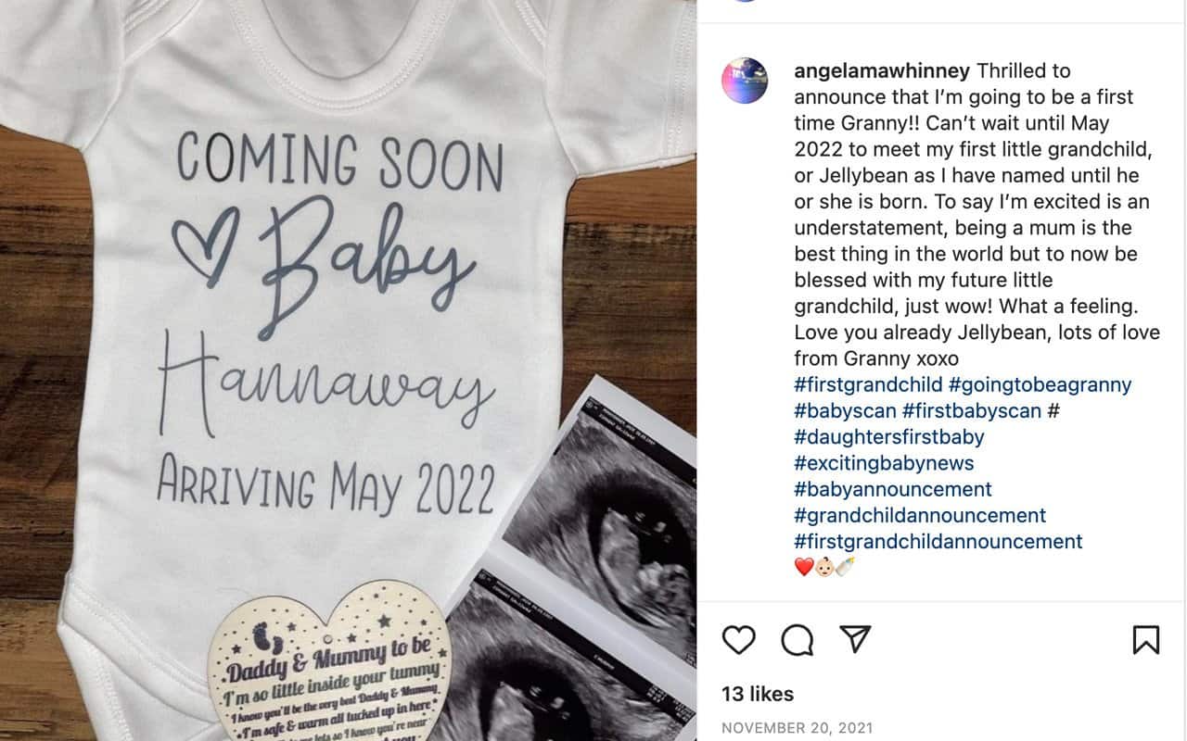Select the #firstgrandchildannouncement hashtag
Screen dimensions: 1187x741
point(938,540)
